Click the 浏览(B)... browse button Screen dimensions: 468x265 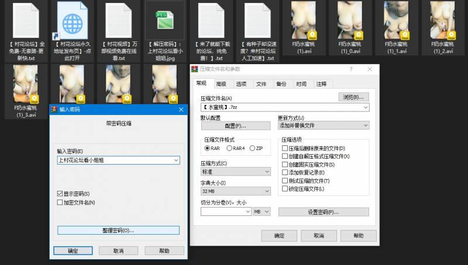point(353,97)
